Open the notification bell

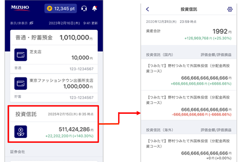point(94,8)
